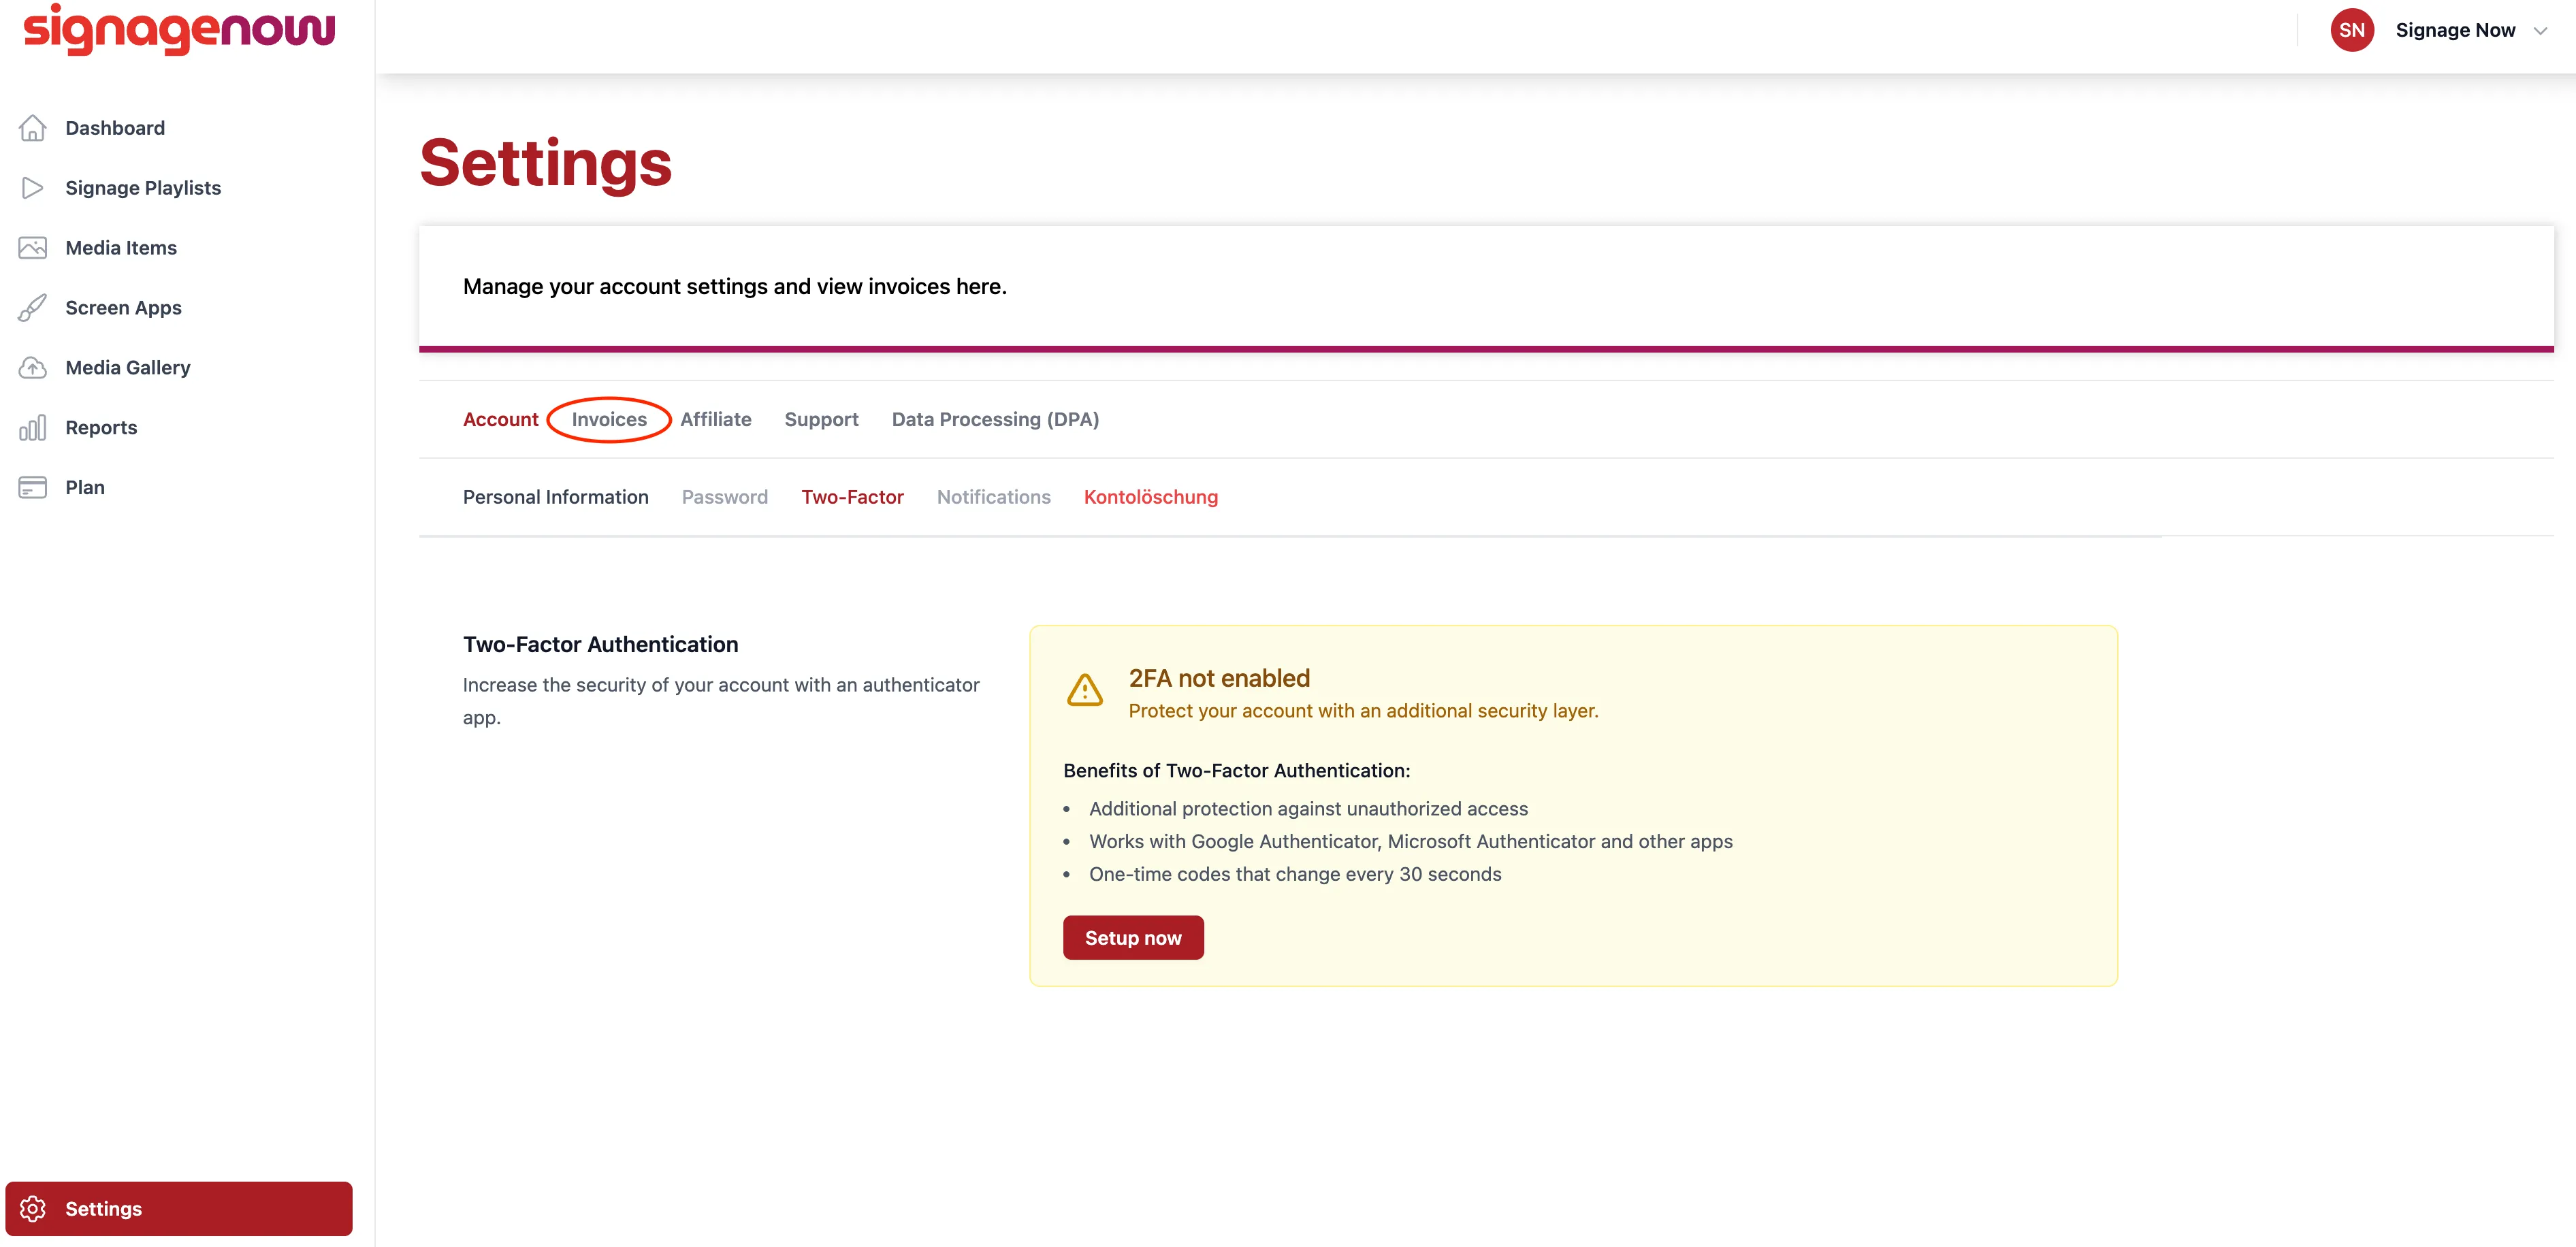Open the Kontolöschung sub-tab
The width and height of the screenshot is (2576, 1247).
click(1151, 497)
